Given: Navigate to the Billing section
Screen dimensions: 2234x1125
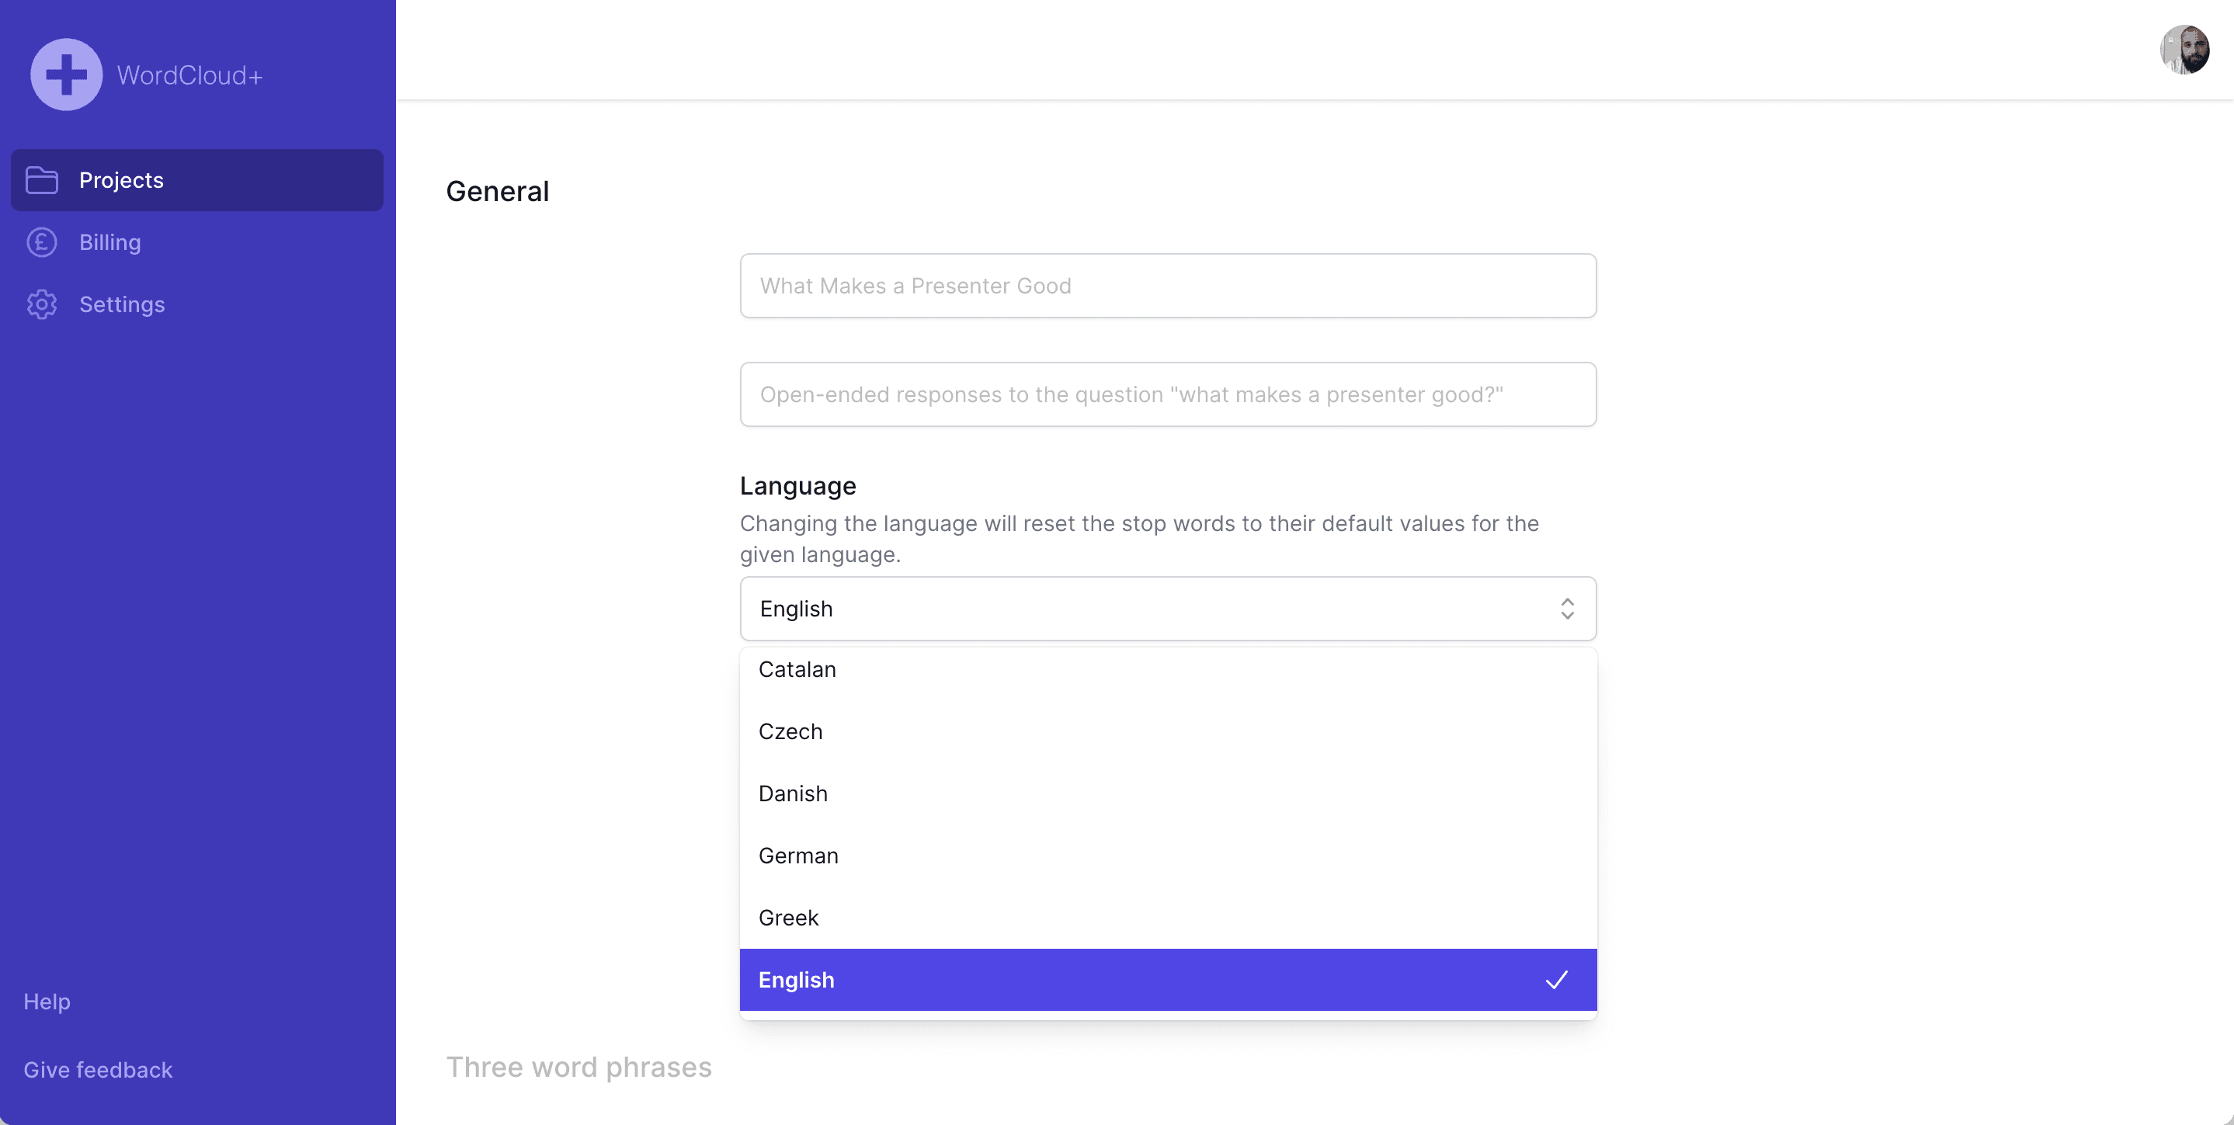Looking at the screenshot, I should tap(110, 243).
